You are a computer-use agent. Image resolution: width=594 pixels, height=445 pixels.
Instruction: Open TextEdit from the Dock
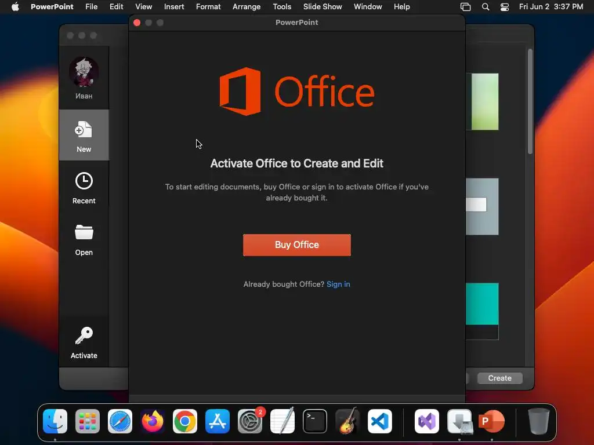click(282, 421)
